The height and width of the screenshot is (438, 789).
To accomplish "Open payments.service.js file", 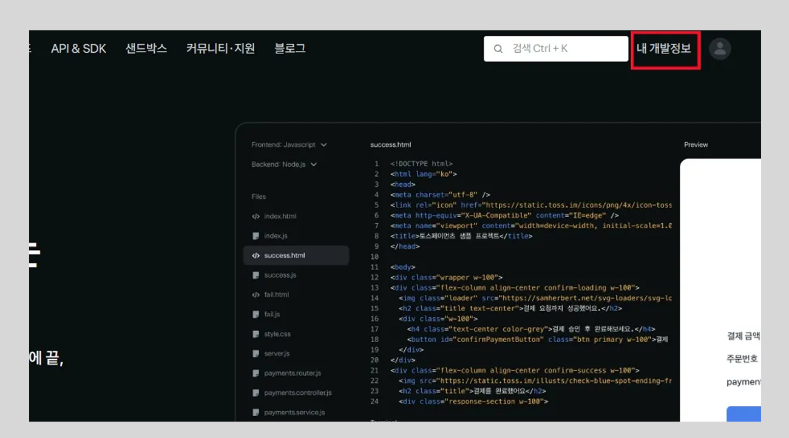I will click(x=294, y=412).
